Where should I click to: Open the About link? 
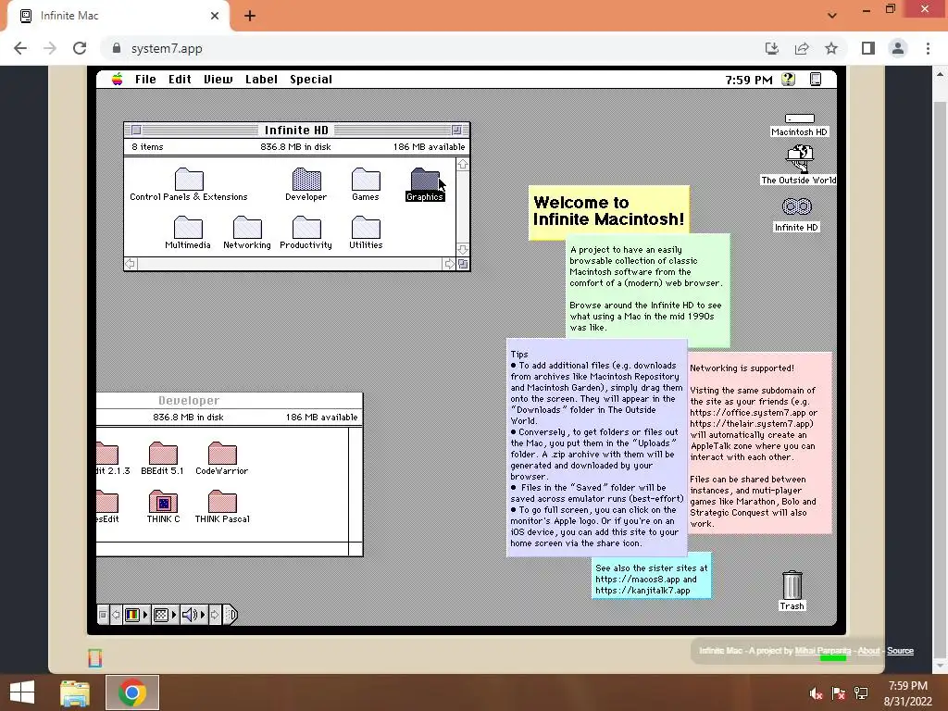868,651
